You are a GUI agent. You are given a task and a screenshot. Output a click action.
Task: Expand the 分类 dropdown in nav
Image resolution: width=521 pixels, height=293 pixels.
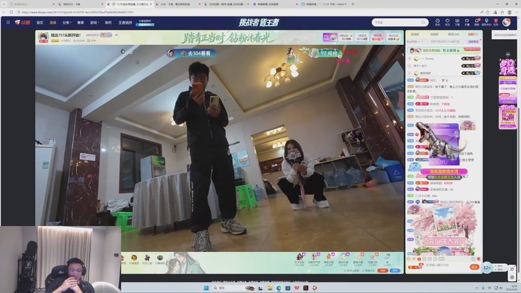click(67, 23)
